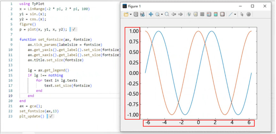Viewport: 276px width, 134px height.
Task: Click the 'figure()' code line
Action: [x=28, y=24]
